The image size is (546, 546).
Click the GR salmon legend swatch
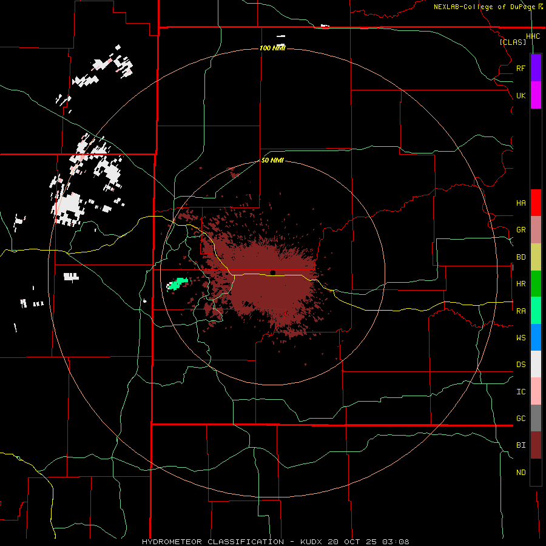[536, 230]
